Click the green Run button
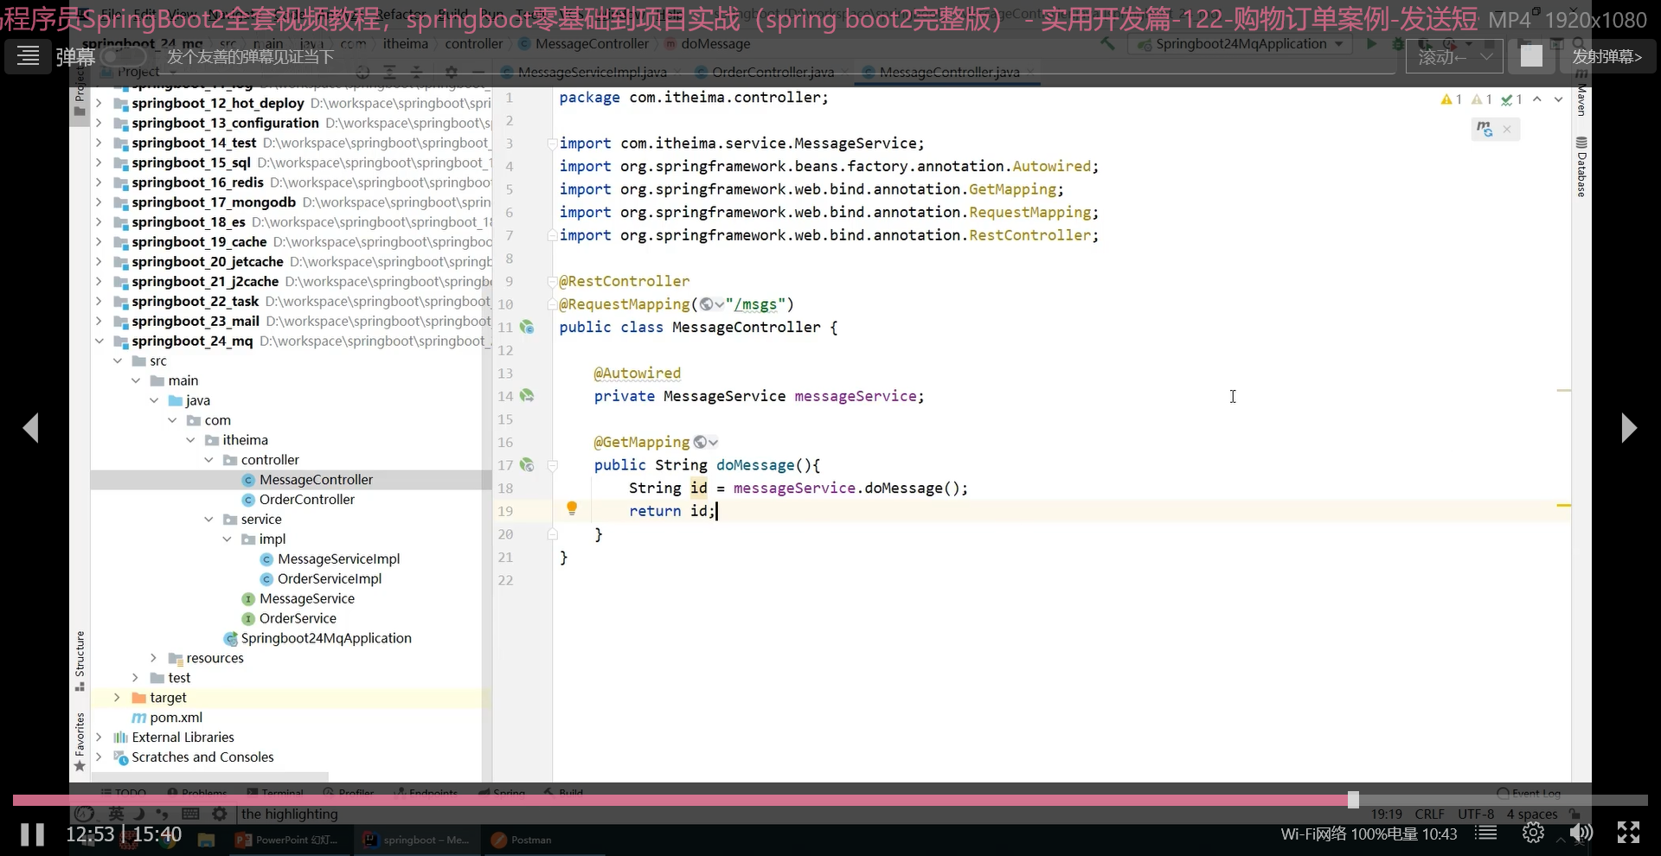Viewport: 1661px width, 856px height. click(1372, 43)
